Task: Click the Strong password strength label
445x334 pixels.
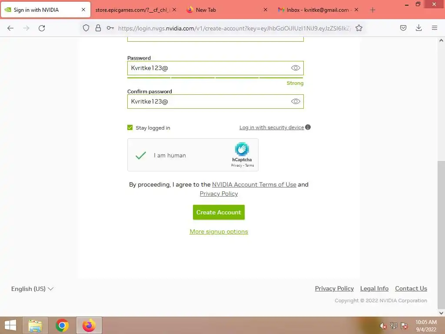Action: tap(295, 83)
